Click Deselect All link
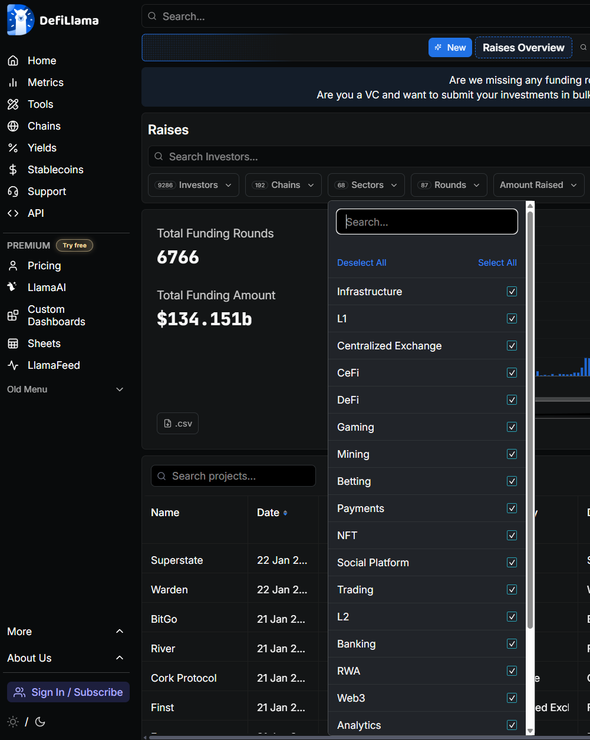Image resolution: width=590 pixels, height=740 pixels. (361, 263)
